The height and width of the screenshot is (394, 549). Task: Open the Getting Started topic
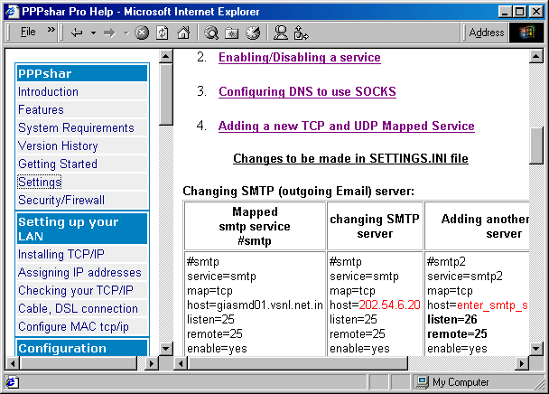click(x=58, y=164)
